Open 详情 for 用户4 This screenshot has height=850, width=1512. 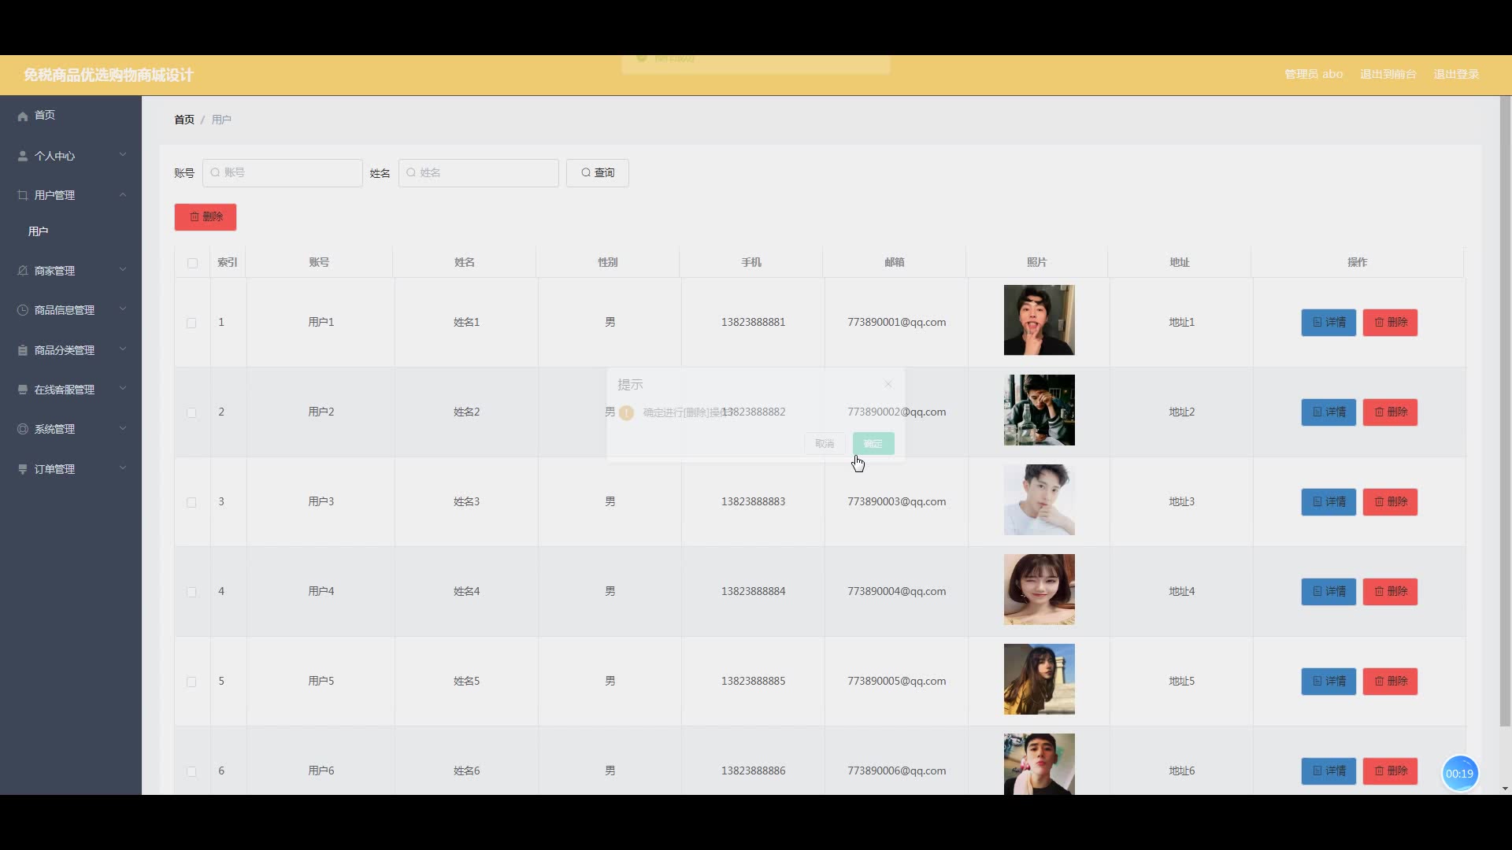coord(1329,592)
